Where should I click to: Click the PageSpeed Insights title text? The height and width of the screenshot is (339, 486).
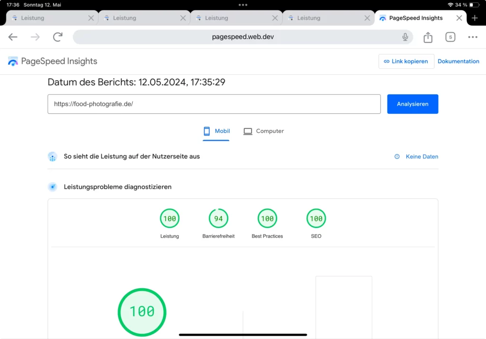click(x=59, y=61)
